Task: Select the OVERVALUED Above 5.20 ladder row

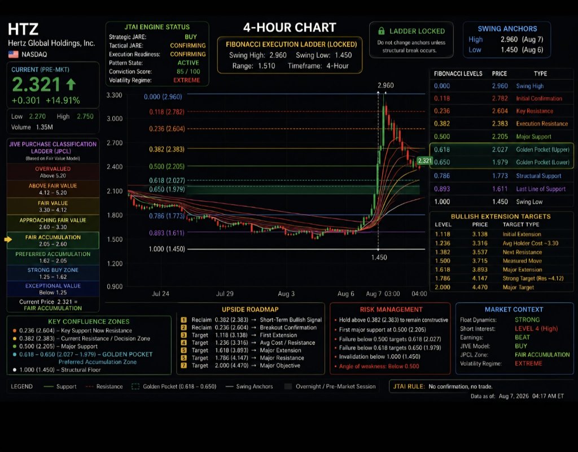Action: tap(53, 172)
